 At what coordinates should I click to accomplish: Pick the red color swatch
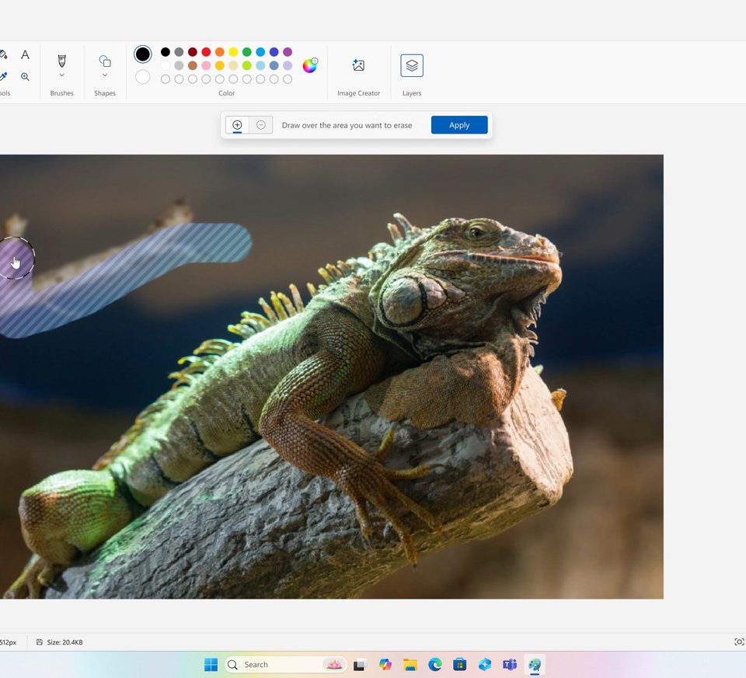click(206, 52)
